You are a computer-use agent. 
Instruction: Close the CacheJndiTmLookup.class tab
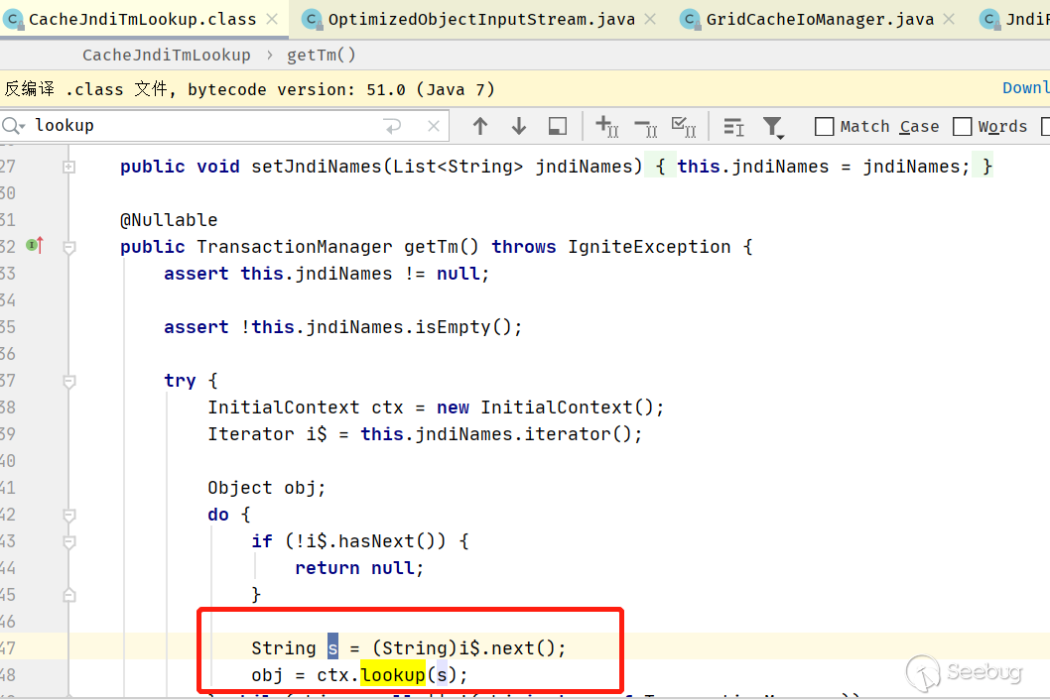point(271,19)
